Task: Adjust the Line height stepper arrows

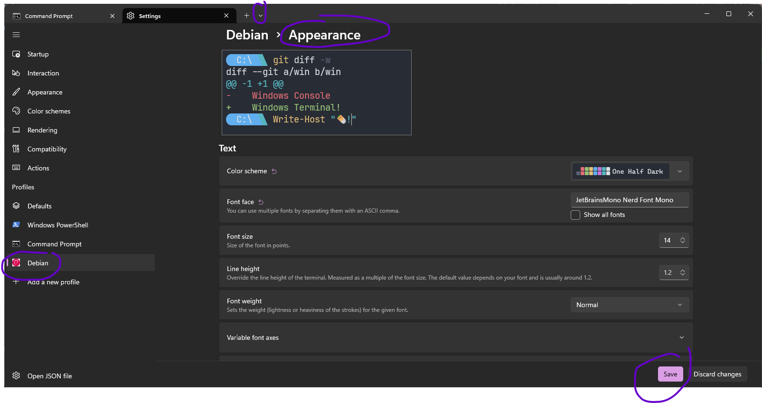Action: tap(683, 272)
